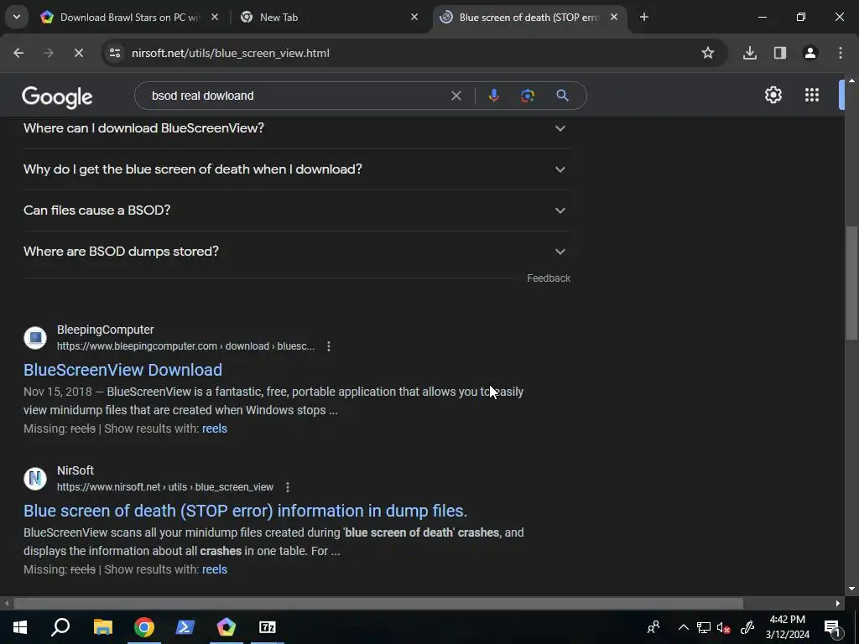
Task: Open File Explorer from taskbar
Action: tap(102, 627)
